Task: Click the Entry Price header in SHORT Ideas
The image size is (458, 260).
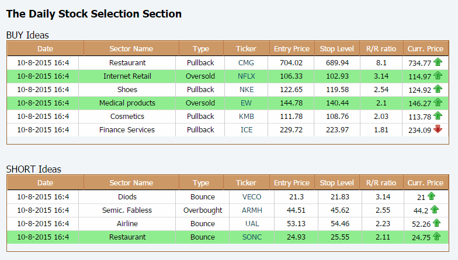Action: 292,183
